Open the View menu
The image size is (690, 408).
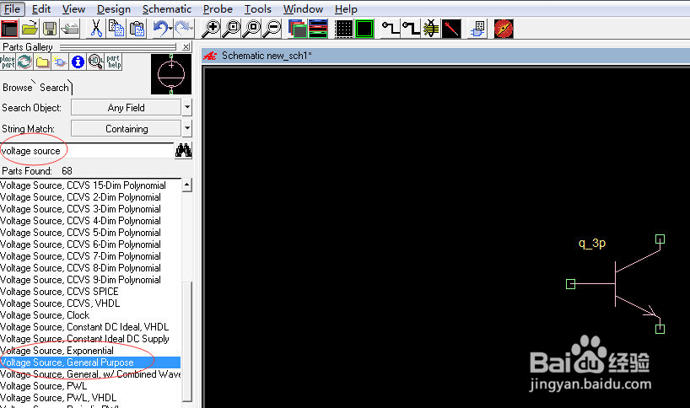tap(73, 8)
